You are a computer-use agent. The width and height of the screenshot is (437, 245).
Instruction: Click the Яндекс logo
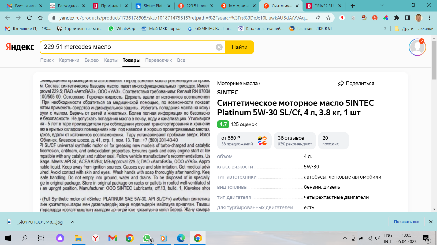(x=20, y=47)
